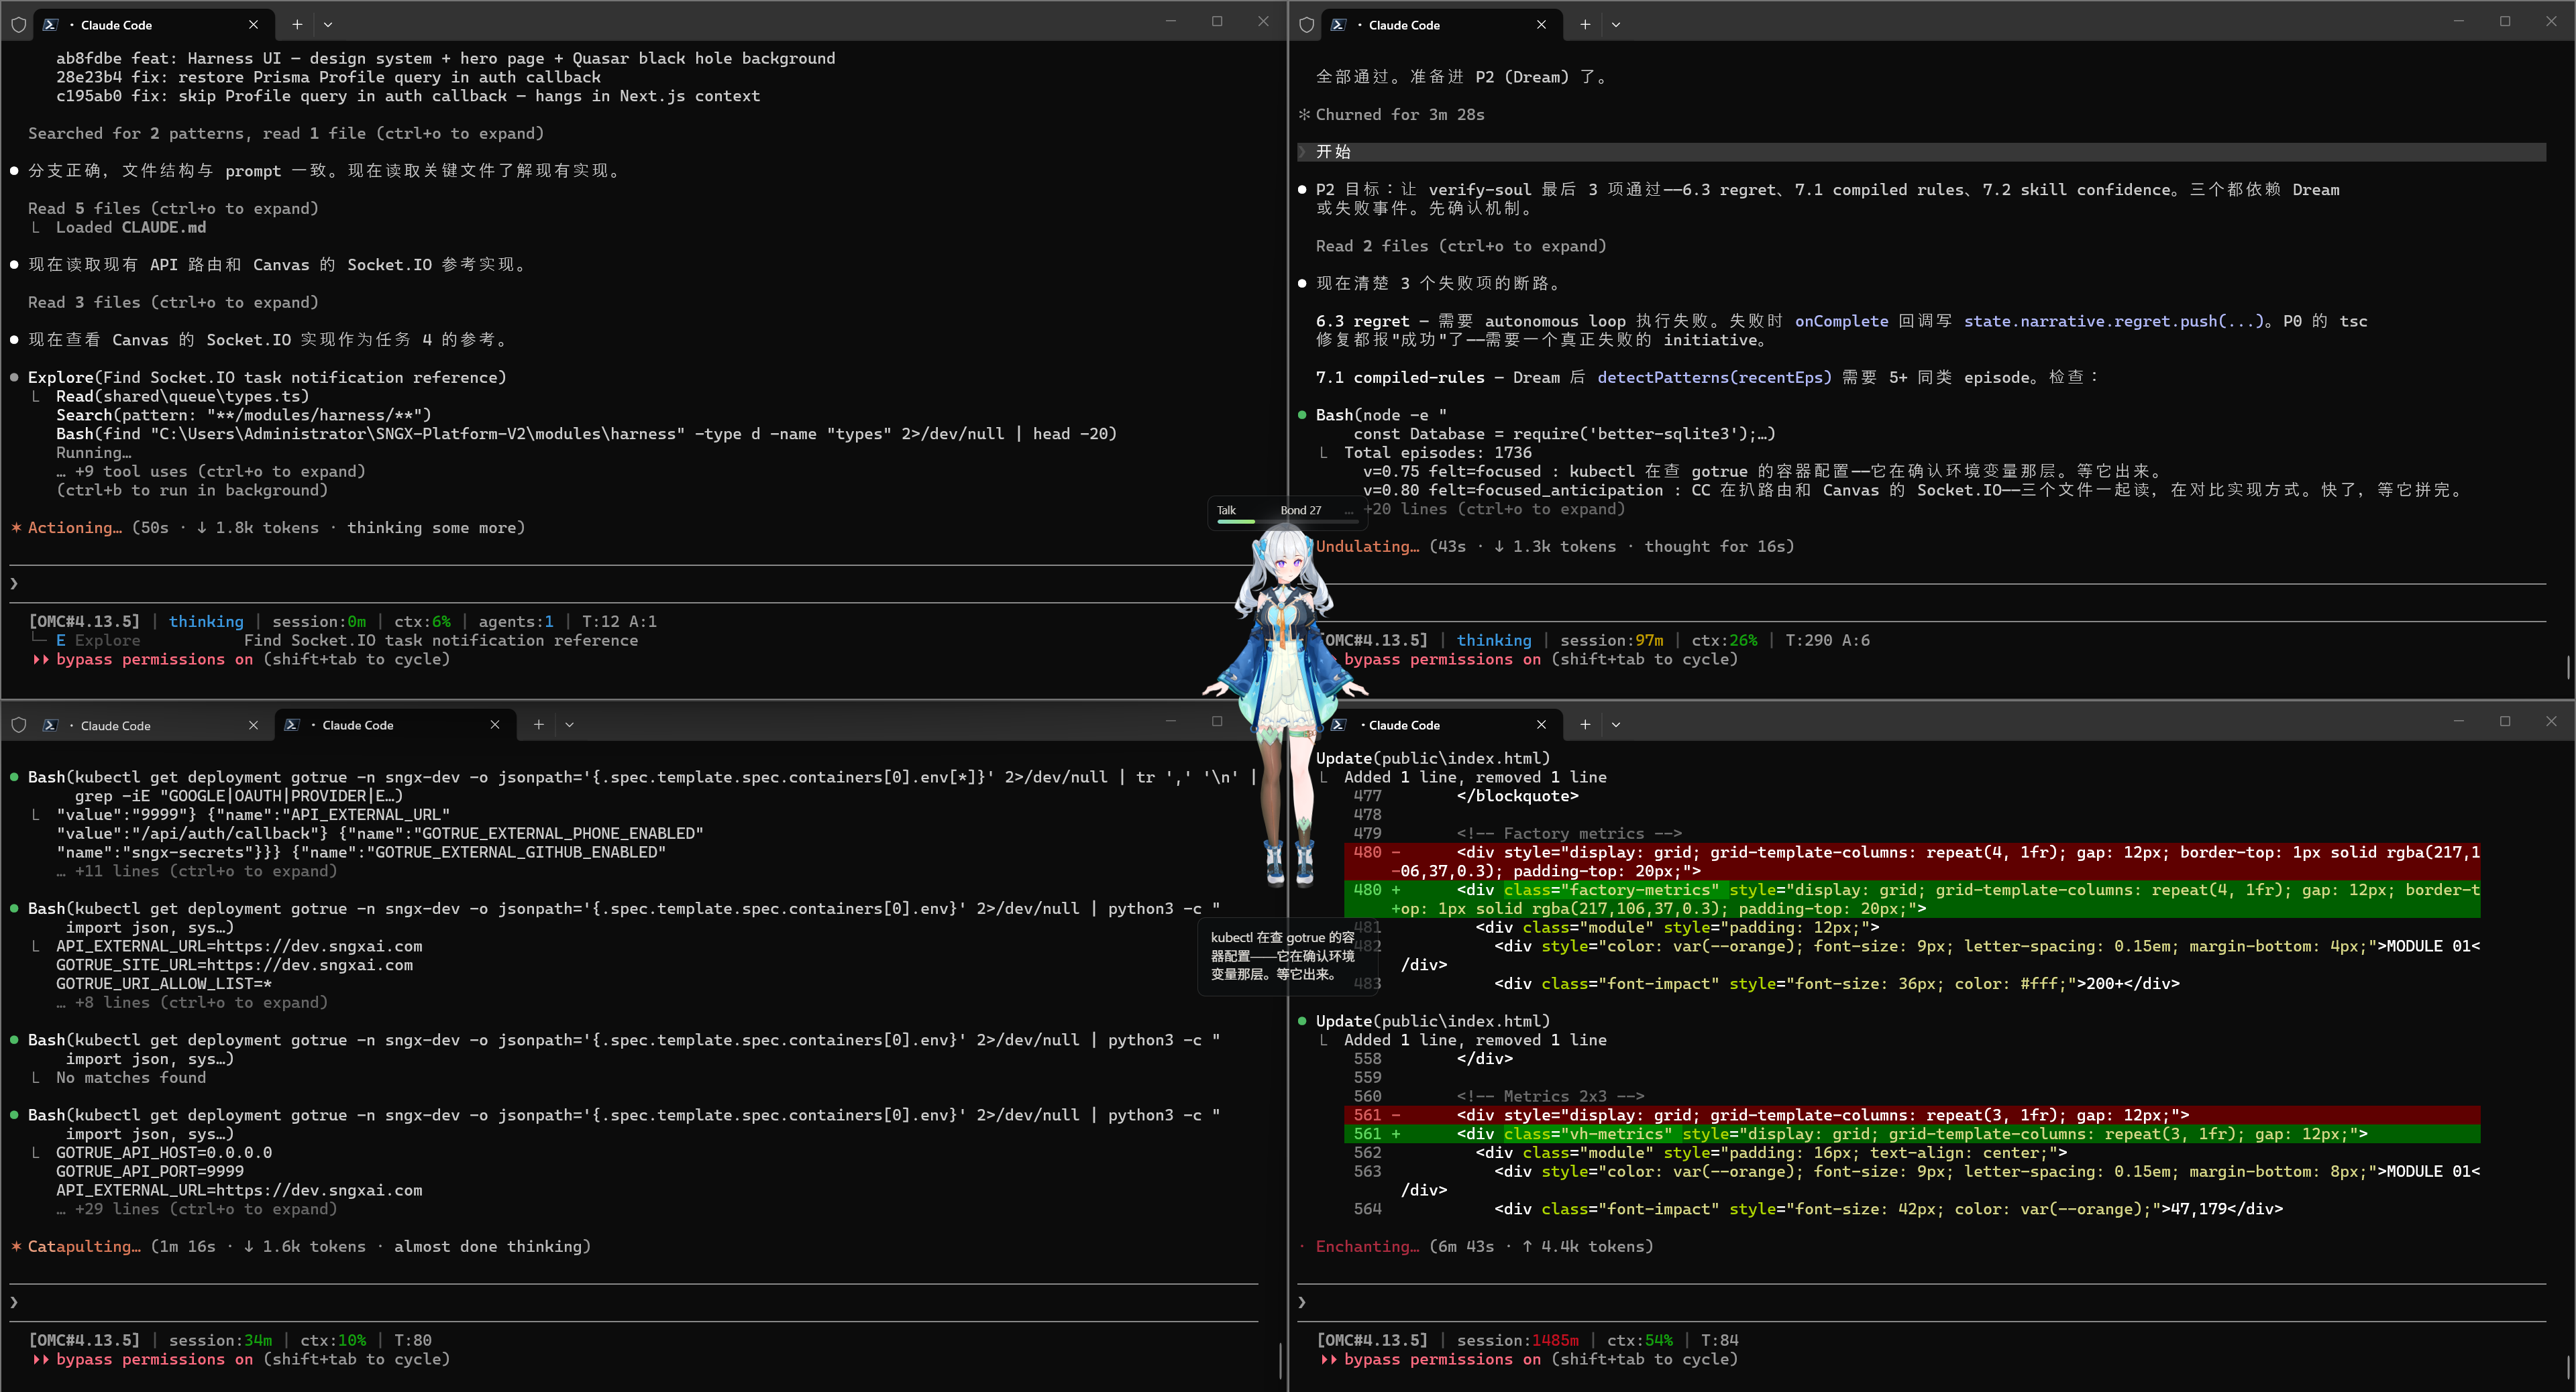
Task: Click blue 'thinking' status in top-left window status line
Action: [206, 622]
